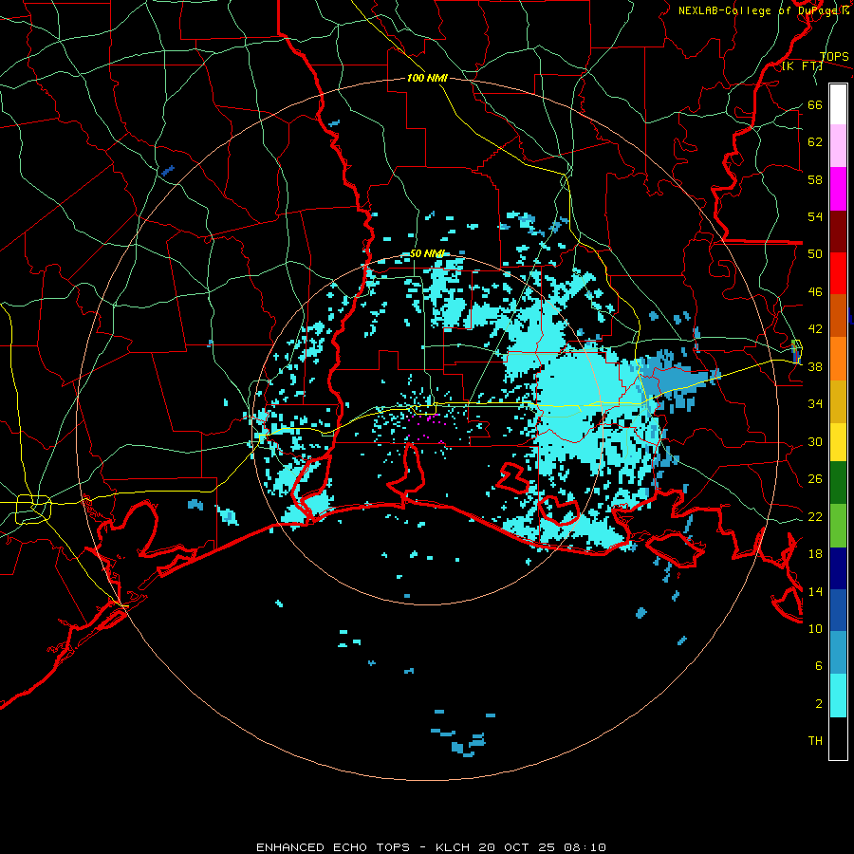Select the steel blue legend swatch
The height and width of the screenshot is (854, 854).
click(838, 653)
